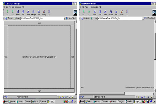Click Stop icon in the 1024_2.htm window
Image resolution: width=159 pixels, height=107 pixels.
[x=127, y=12]
